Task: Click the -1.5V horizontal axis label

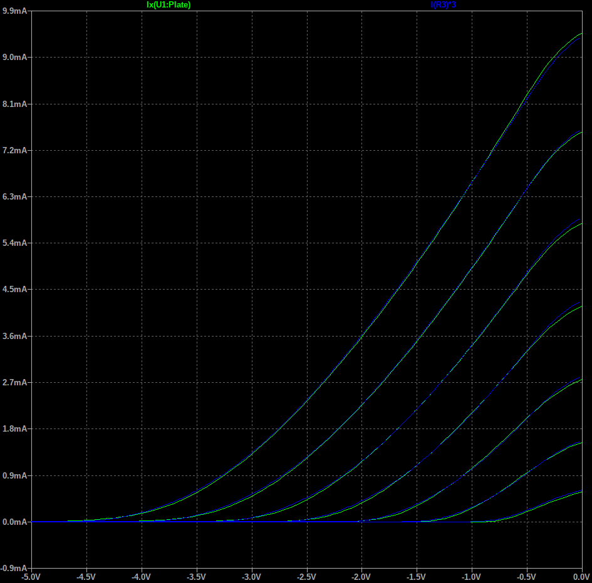Action: pyautogui.click(x=417, y=577)
